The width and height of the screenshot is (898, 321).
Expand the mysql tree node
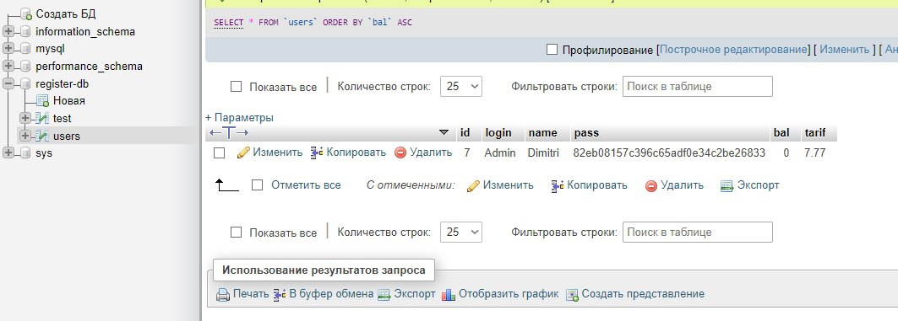[x=8, y=49]
